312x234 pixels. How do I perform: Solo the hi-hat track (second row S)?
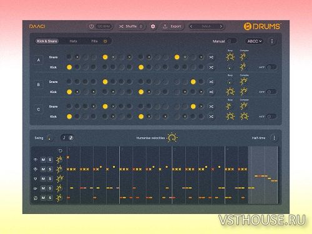pos(50,169)
